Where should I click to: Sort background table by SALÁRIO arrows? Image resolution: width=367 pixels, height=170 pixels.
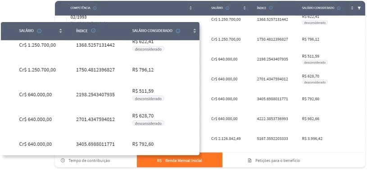(245, 8)
